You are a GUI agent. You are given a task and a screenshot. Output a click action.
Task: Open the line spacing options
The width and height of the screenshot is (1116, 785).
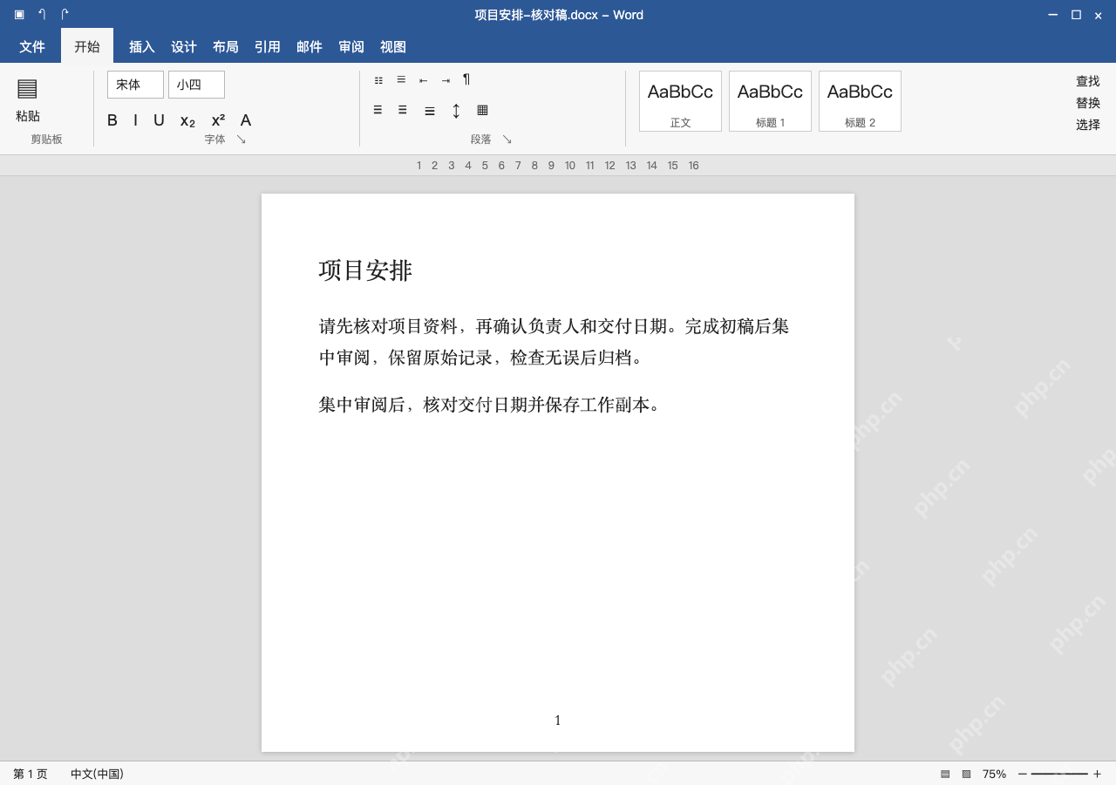(456, 111)
